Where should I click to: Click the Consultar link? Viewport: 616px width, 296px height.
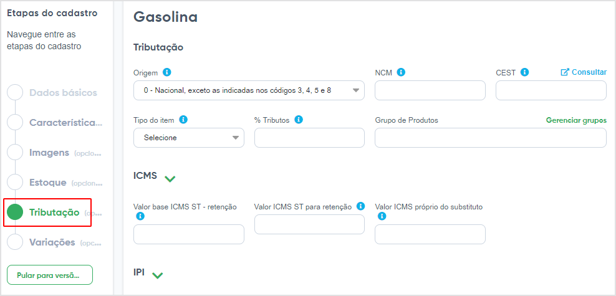coord(584,72)
